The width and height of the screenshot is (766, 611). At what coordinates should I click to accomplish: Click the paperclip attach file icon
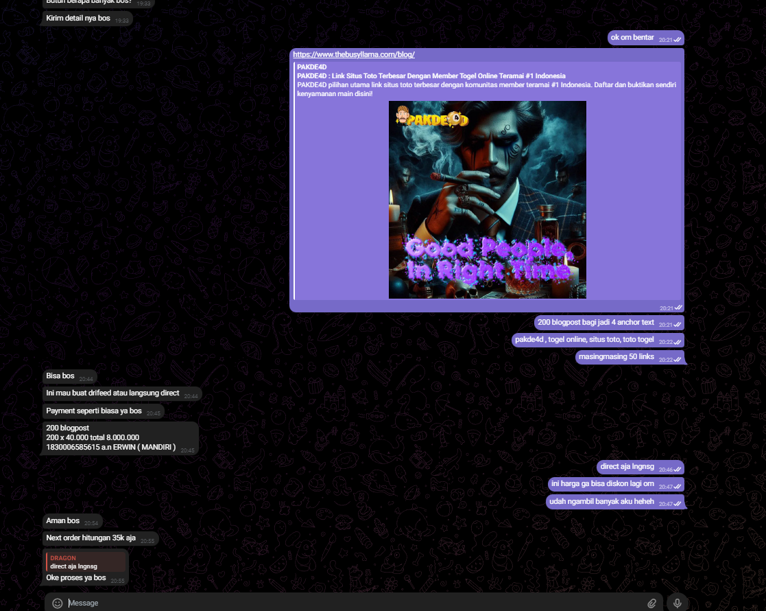pyautogui.click(x=651, y=603)
